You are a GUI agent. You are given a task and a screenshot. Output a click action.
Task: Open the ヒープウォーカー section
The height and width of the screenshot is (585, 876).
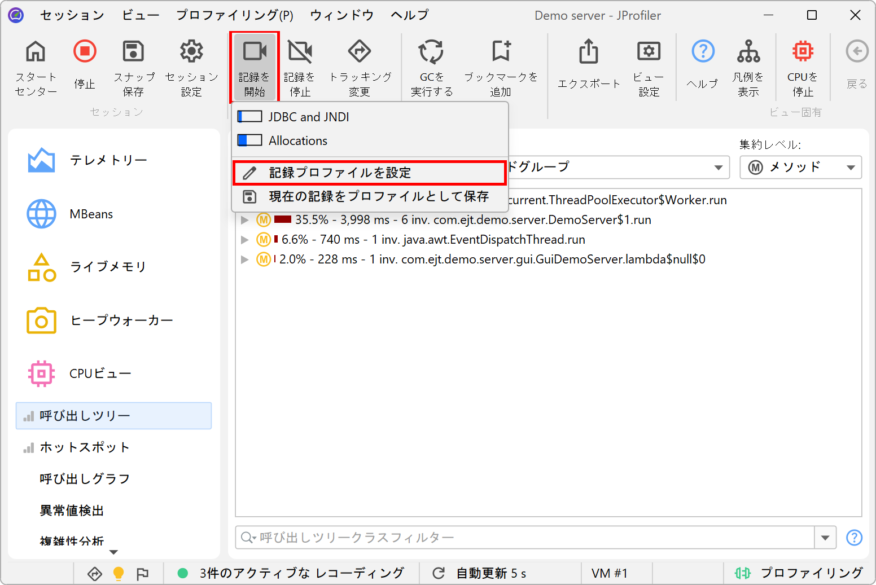(121, 320)
